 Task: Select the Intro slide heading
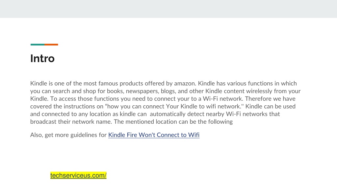[42, 58]
